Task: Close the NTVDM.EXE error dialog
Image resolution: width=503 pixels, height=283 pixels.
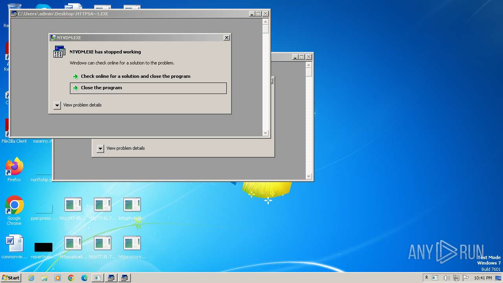Action: 226,38
